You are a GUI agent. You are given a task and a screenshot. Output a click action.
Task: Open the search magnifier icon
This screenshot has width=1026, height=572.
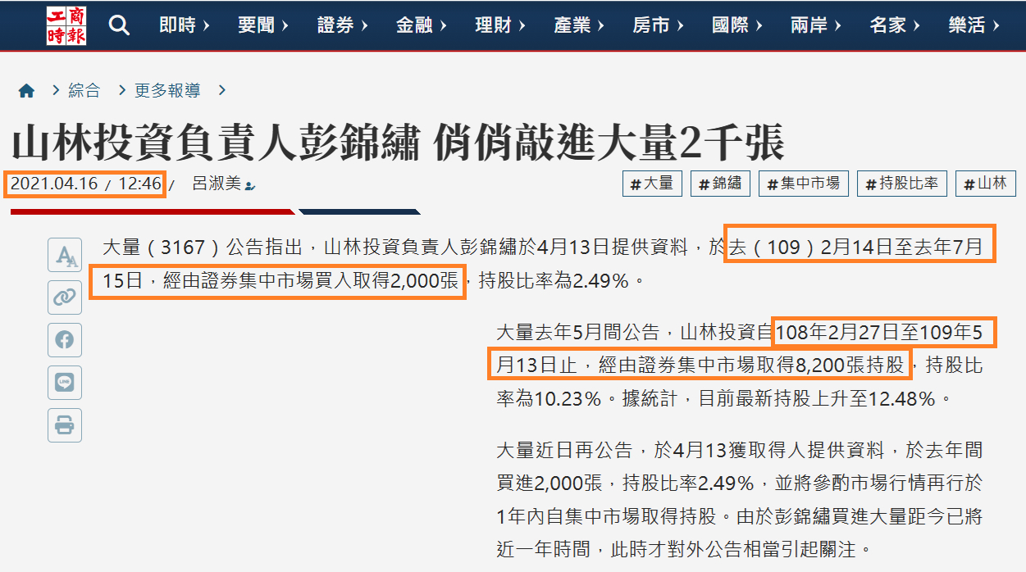pyautogui.click(x=119, y=25)
